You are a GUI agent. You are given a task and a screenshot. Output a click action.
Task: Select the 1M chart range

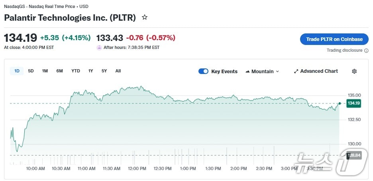click(45, 71)
